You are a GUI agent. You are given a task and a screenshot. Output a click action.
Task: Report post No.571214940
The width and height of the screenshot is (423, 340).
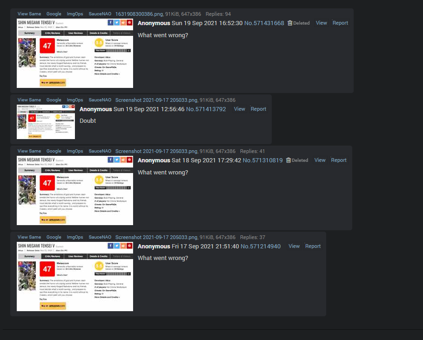313,246
